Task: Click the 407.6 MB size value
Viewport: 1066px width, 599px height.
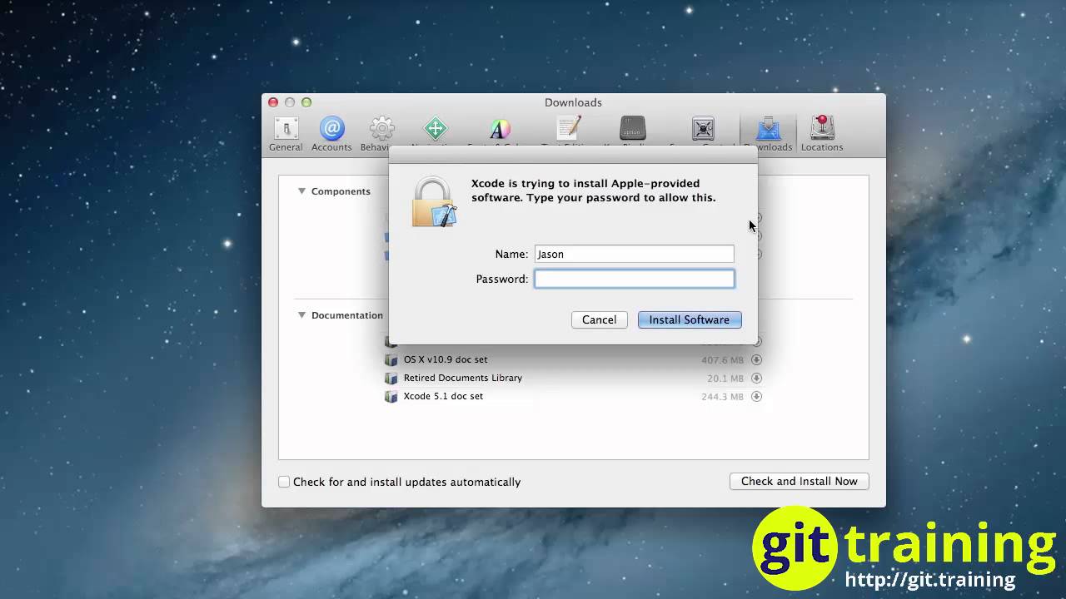Action: pos(722,360)
